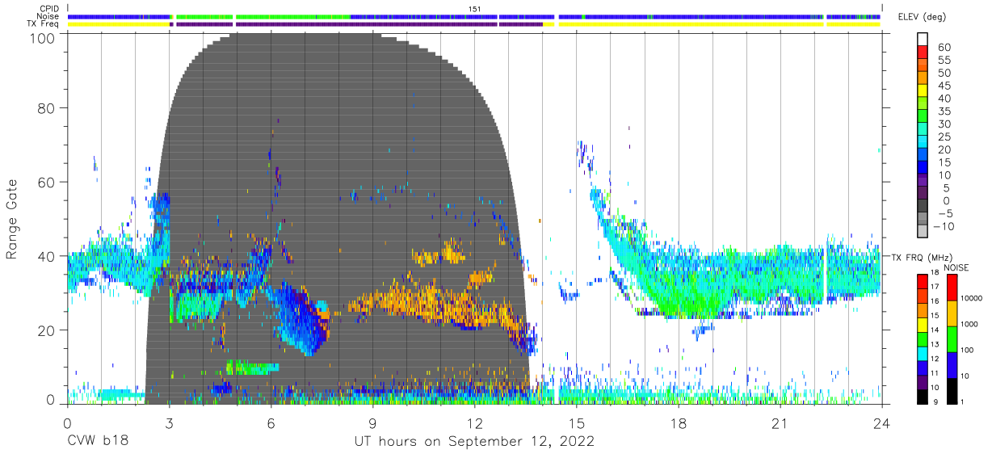Screen dimensions: 992x458
Task: Click 'UT hours on September 12, 2022' axis title
Action: [x=474, y=442]
